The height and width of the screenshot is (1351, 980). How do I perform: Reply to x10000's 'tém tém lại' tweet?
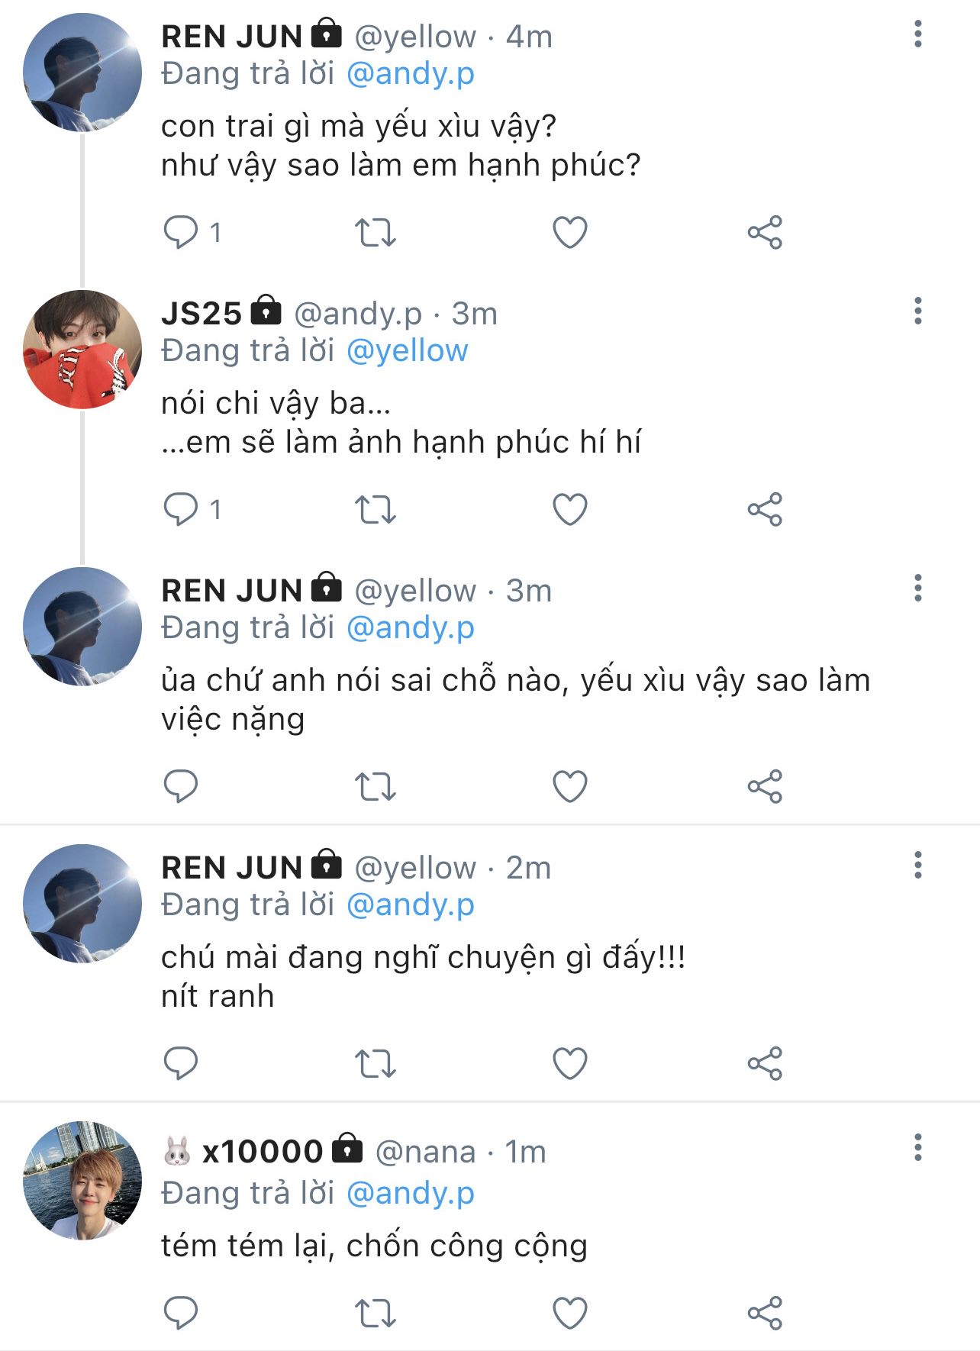(181, 1312)
